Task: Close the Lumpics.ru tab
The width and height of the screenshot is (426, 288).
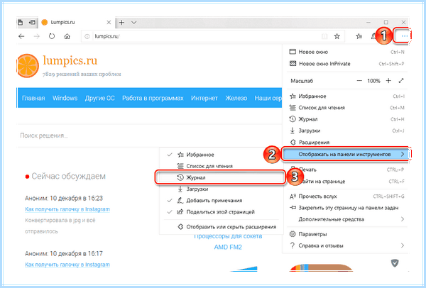Action: (x=109, y=22)
